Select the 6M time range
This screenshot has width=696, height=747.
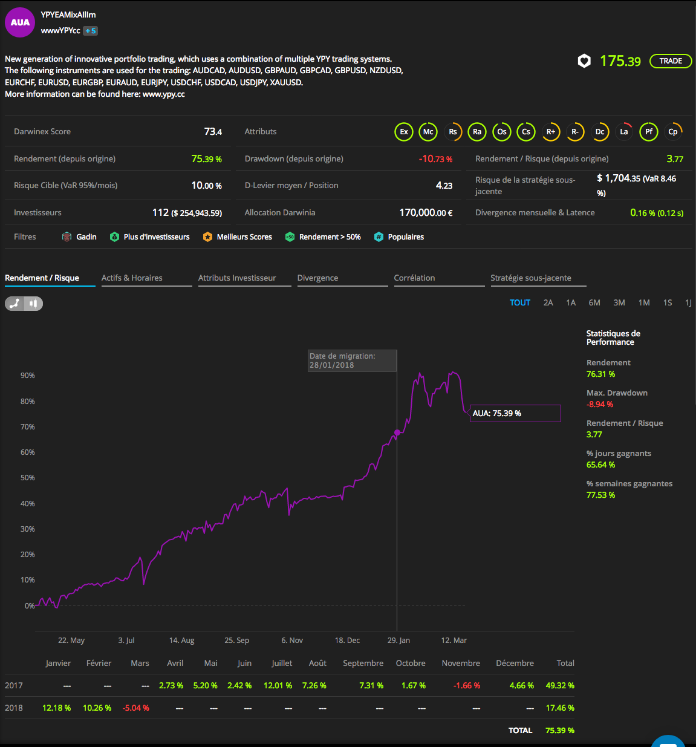click(594, 302)
